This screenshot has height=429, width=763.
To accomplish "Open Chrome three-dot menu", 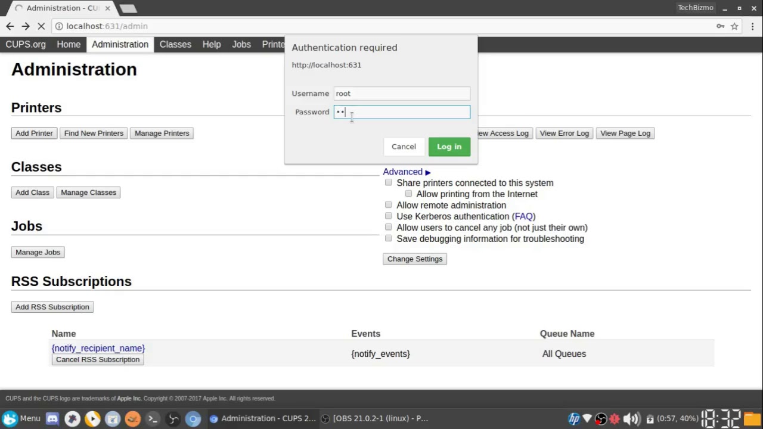I will 752,26.
